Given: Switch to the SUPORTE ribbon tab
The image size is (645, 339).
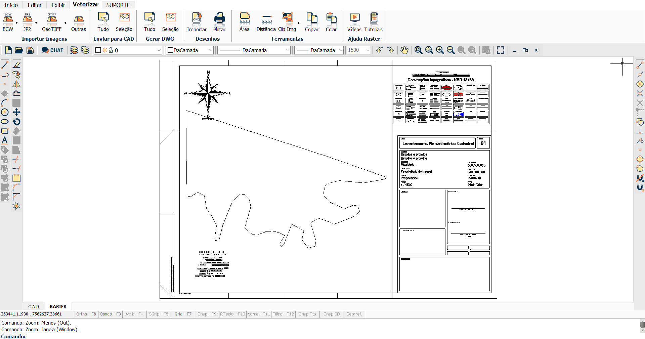Looking at the screenshot, I should point(118,5).
